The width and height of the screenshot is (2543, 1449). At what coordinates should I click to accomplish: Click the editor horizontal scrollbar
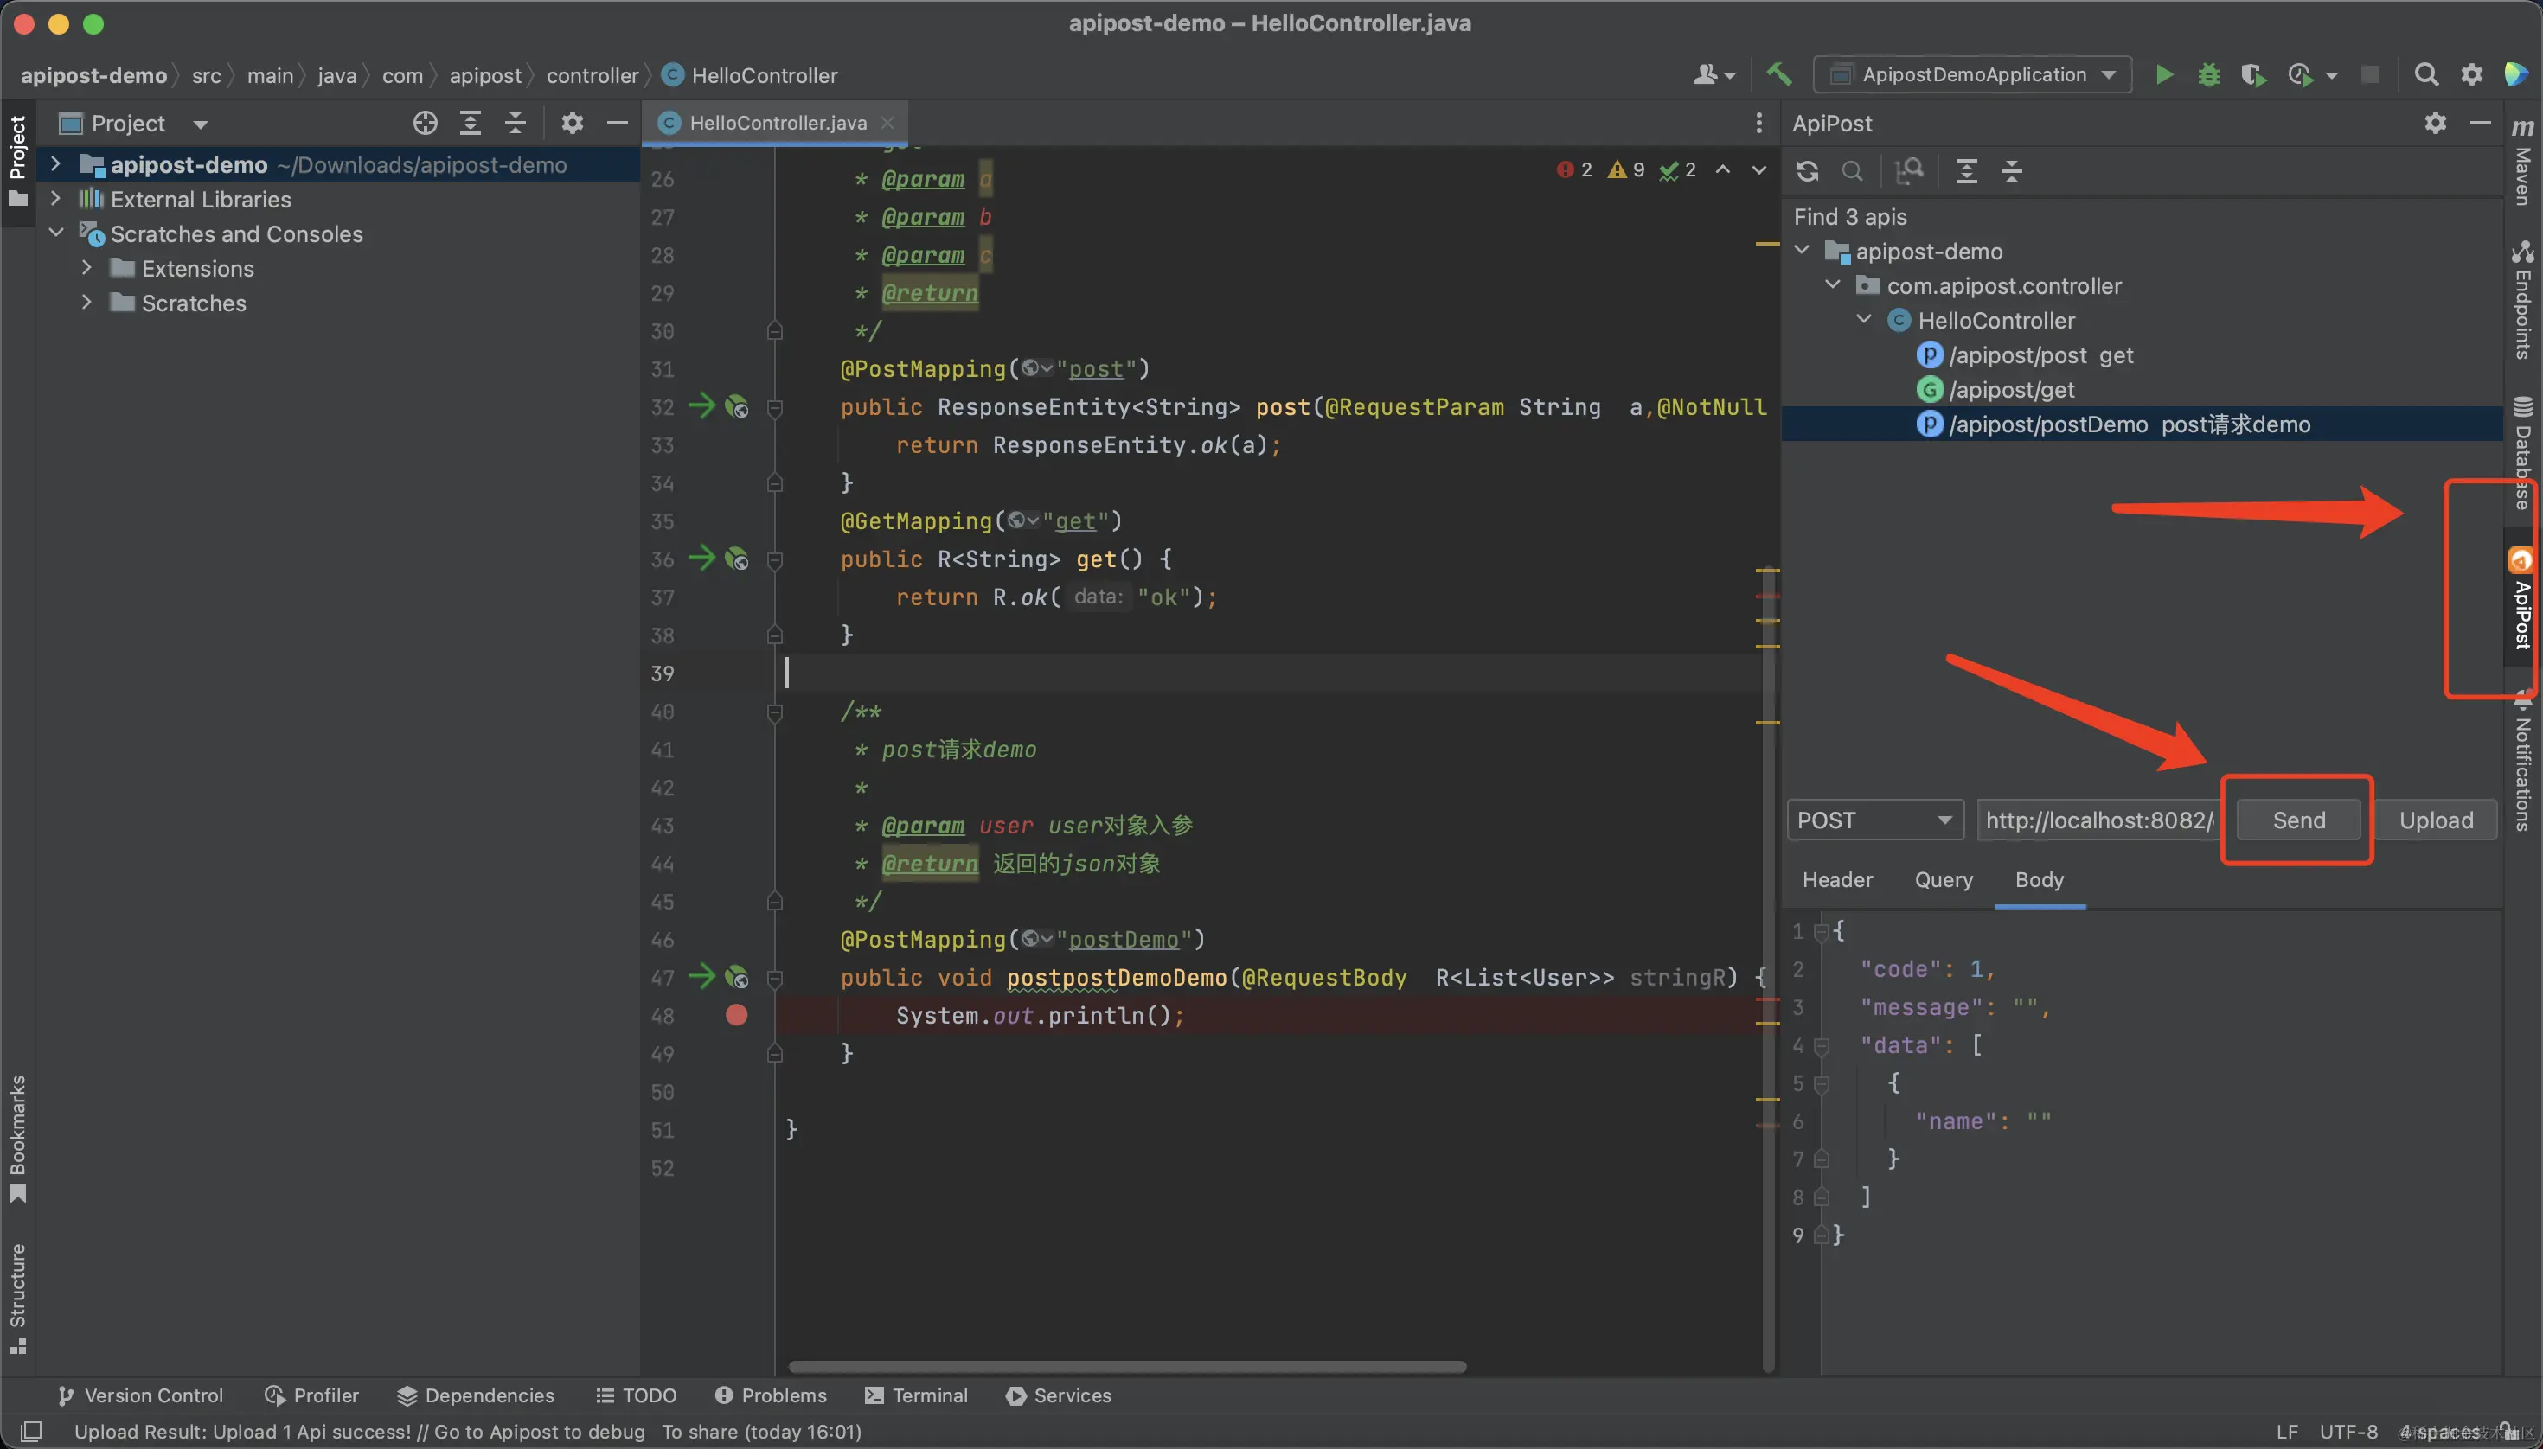(1126, 1366)
